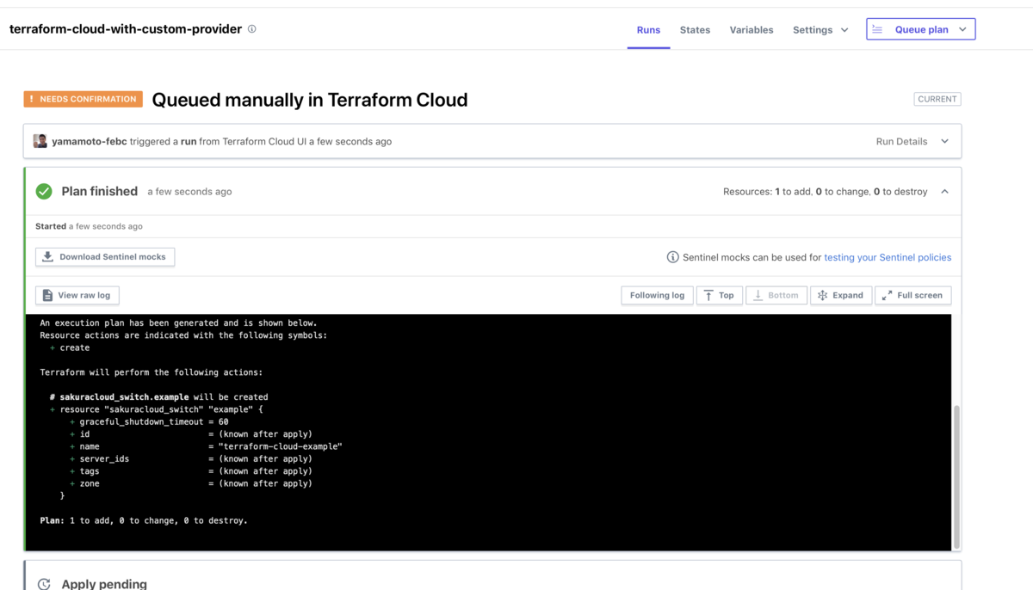The image size is (1033, 590).
Task: Click the document icon on View raw log
Action: (48, 295)
